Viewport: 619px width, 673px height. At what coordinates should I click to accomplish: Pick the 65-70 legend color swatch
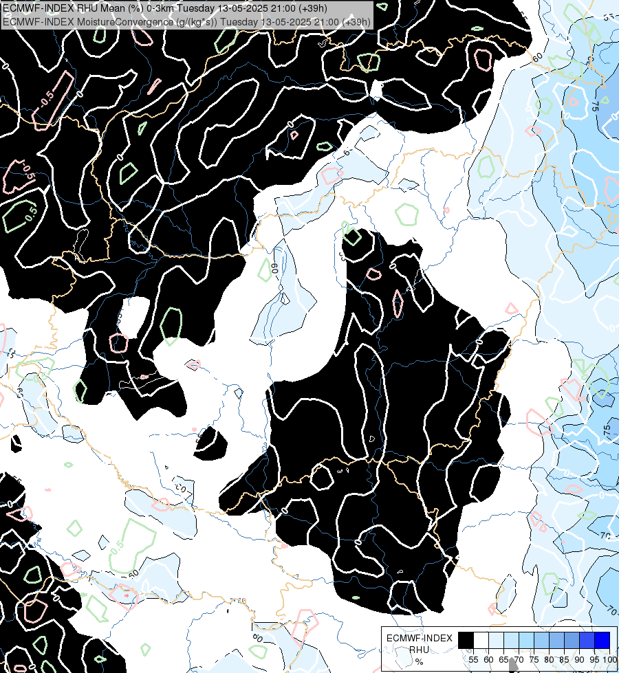pos(511,640)
